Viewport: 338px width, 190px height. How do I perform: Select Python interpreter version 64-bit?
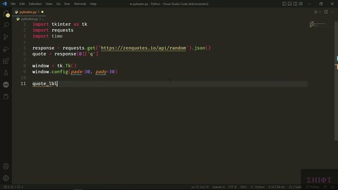276,187
